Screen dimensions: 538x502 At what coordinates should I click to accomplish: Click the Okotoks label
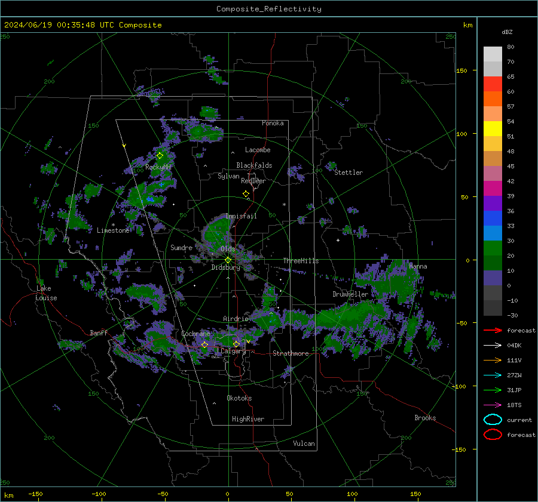click(x=239, y=398)
